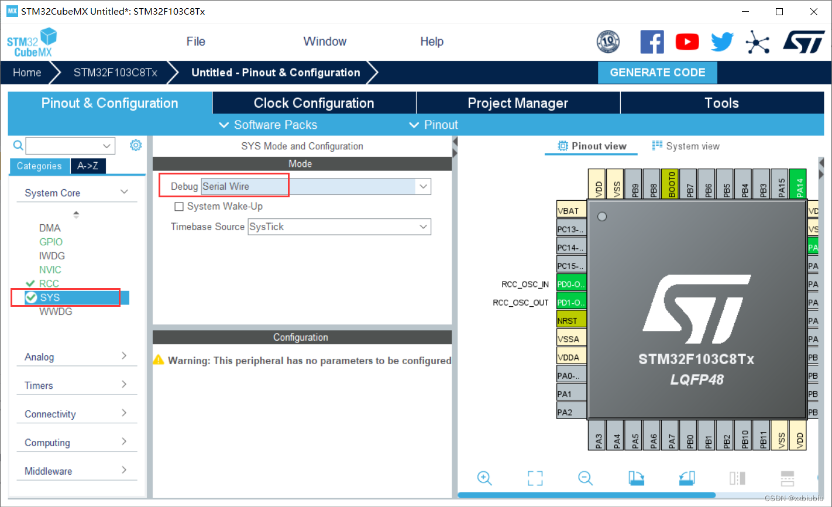This screenshot has width=832, height=507.
Task: Zoom in on the pinout view
Action: (484, 478)
